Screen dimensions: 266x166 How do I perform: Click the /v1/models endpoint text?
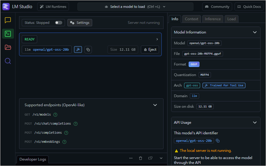pos(42,115)
